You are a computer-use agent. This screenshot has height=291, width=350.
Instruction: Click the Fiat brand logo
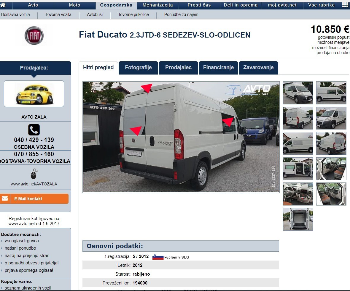pos(34,35)
